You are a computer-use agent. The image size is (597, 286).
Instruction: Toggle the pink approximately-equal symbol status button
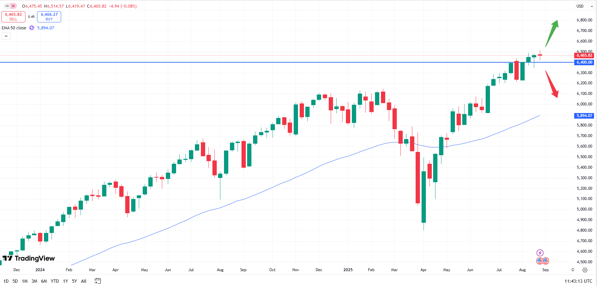(x=13, y=6)
